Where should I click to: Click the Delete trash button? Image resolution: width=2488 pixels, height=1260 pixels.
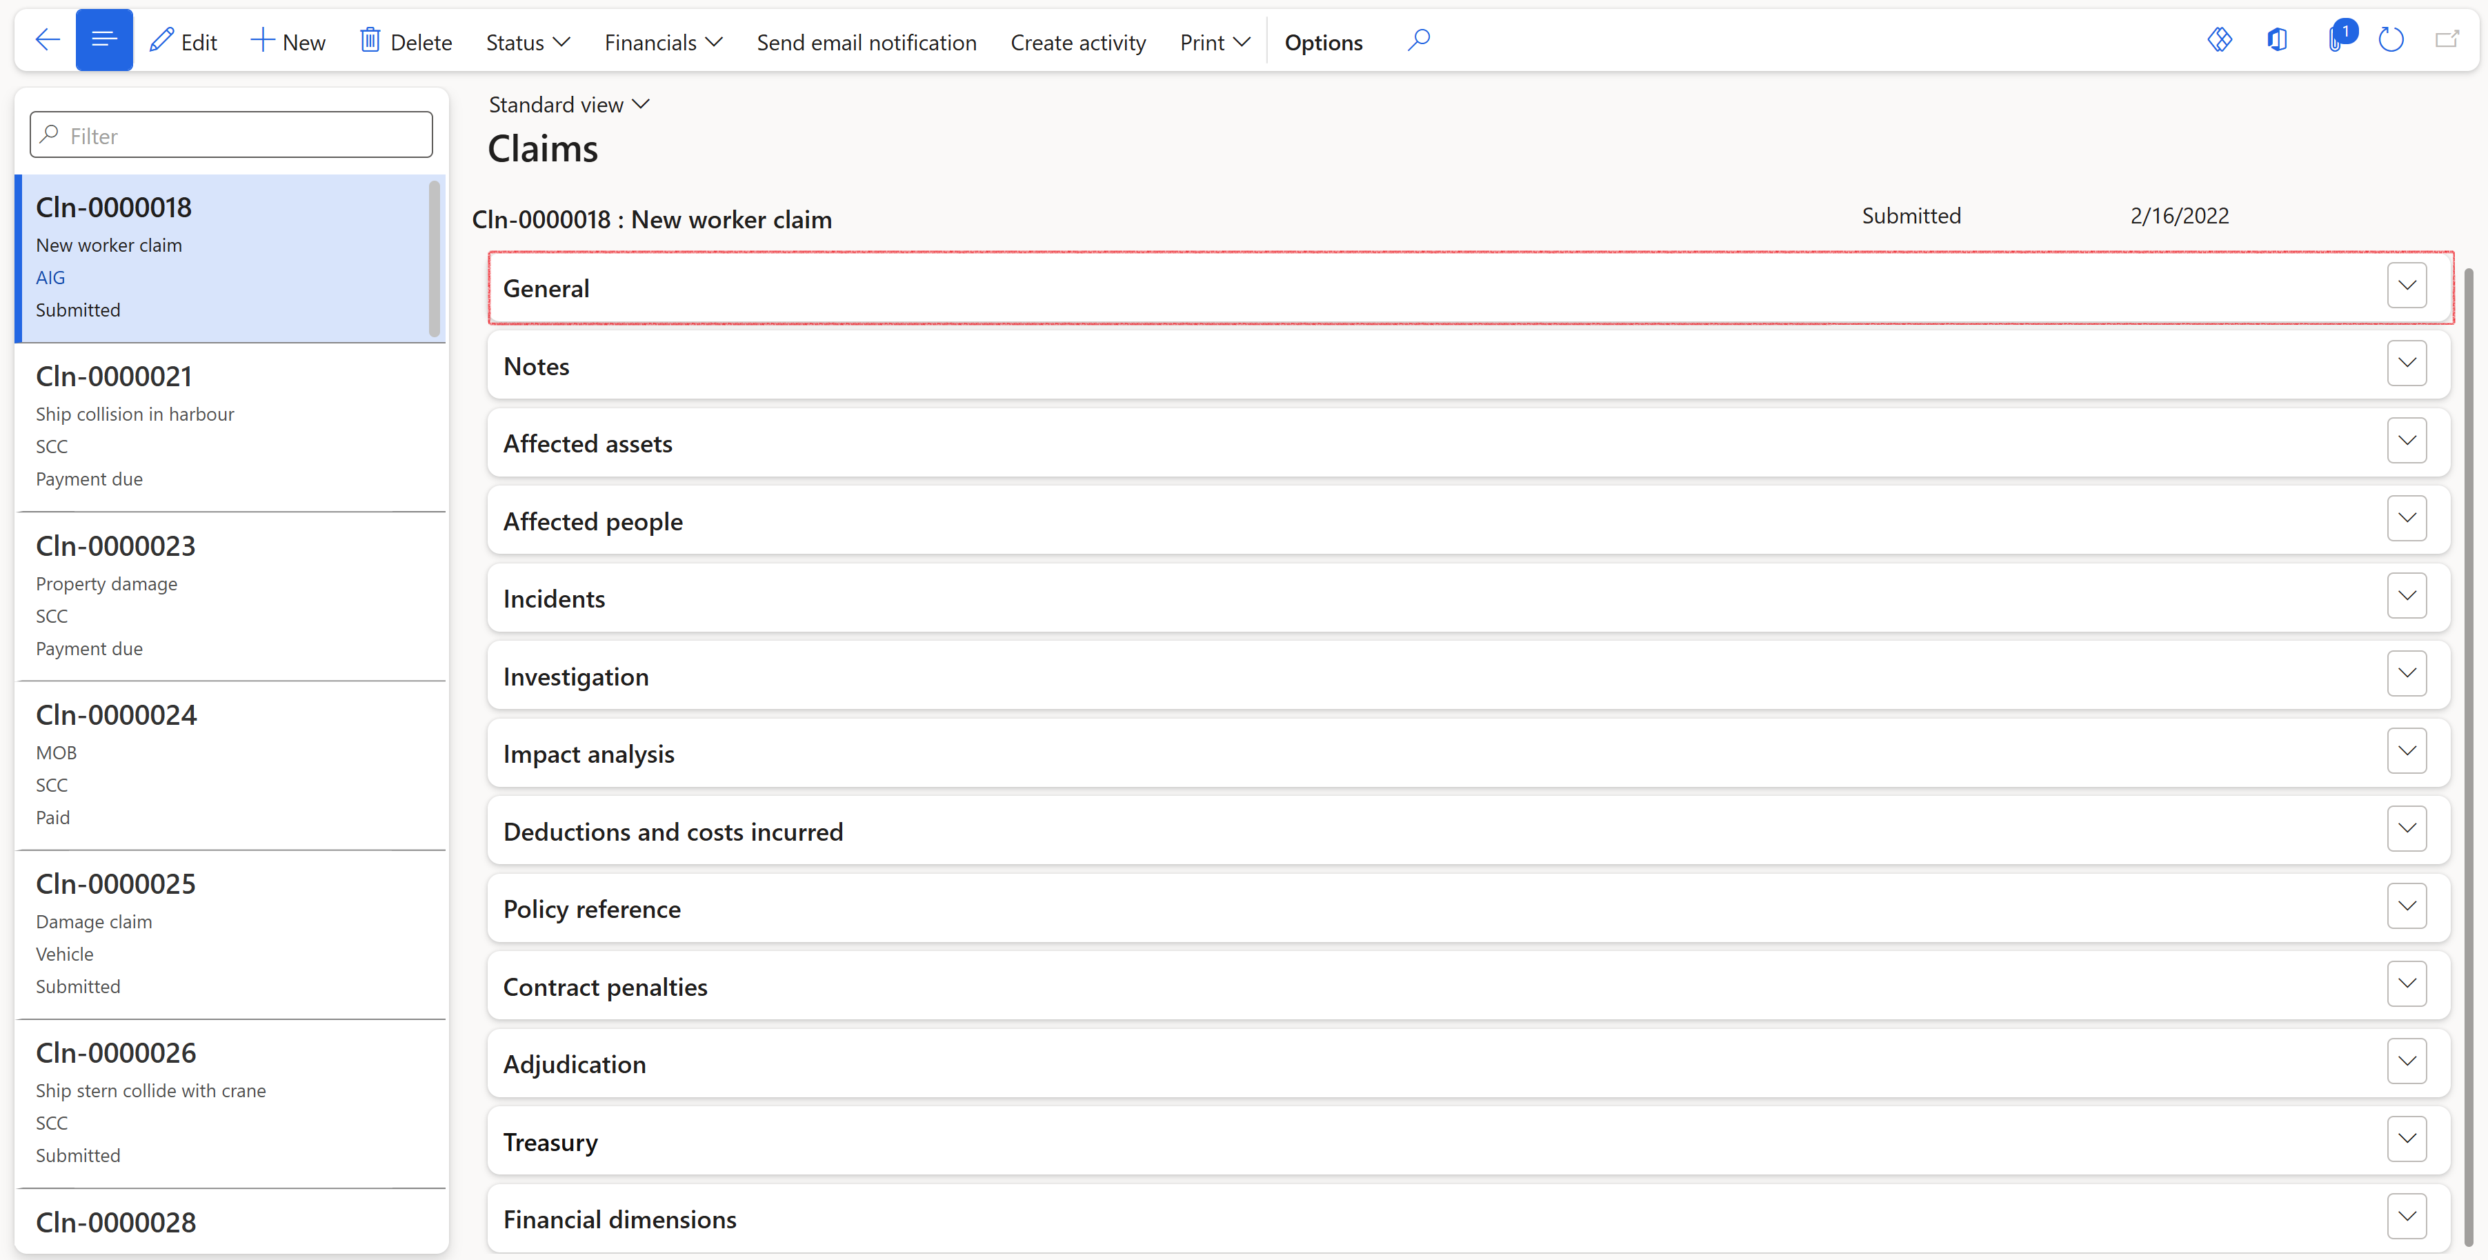(406, 41)
